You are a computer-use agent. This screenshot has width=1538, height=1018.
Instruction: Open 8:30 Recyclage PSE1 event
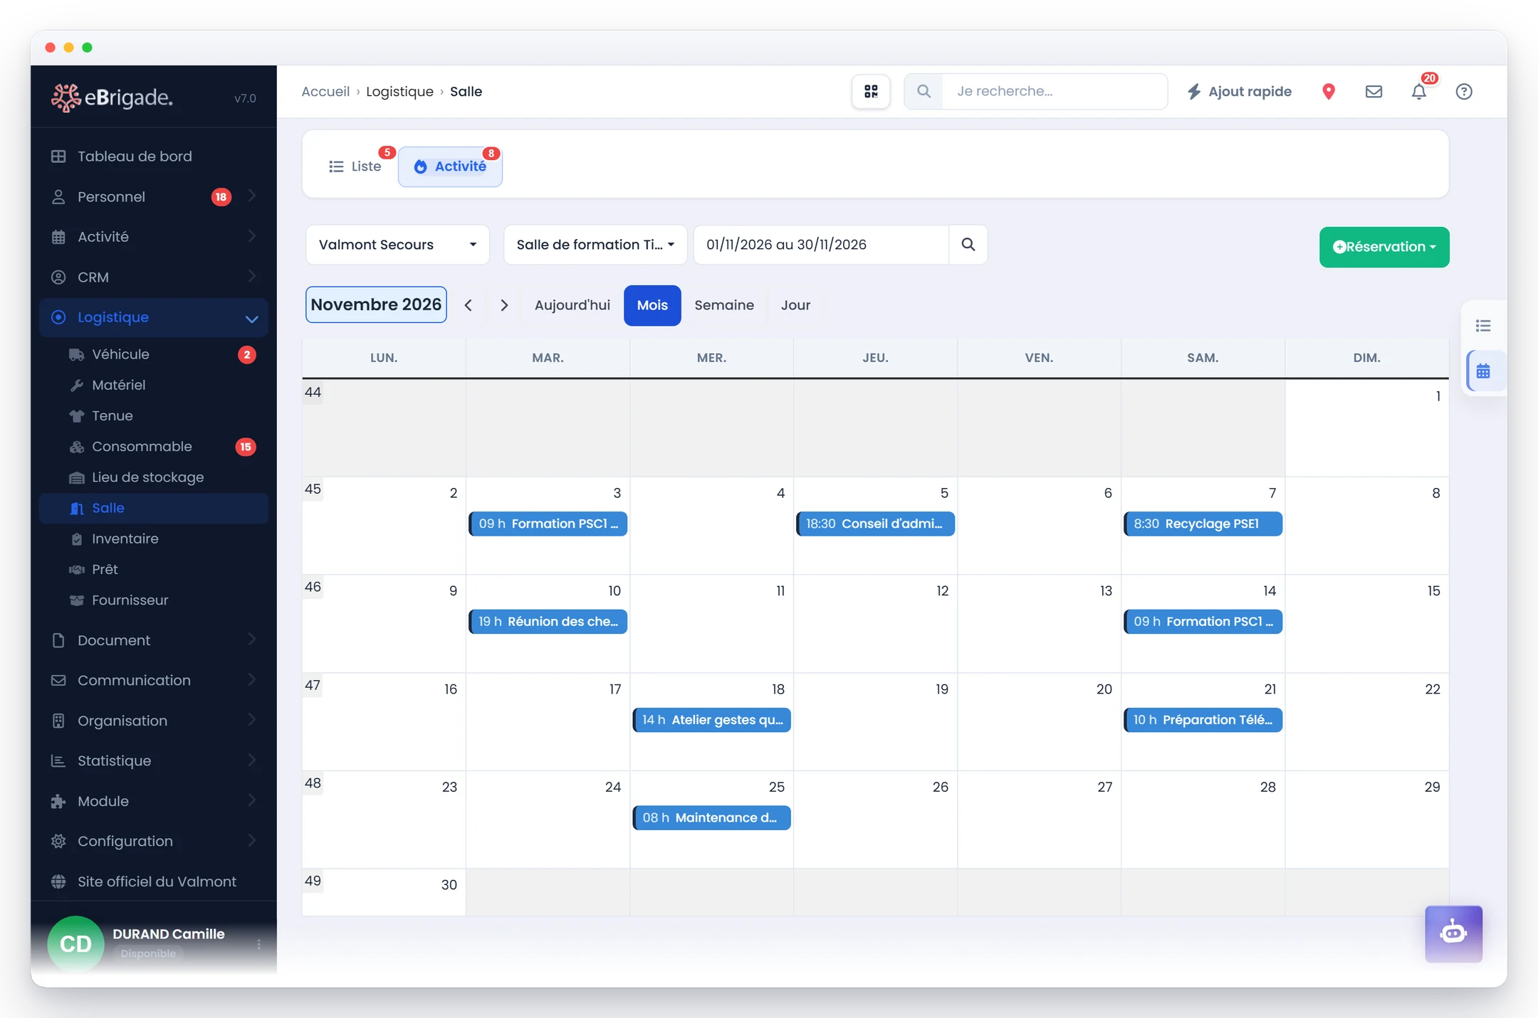point(1203,524)
